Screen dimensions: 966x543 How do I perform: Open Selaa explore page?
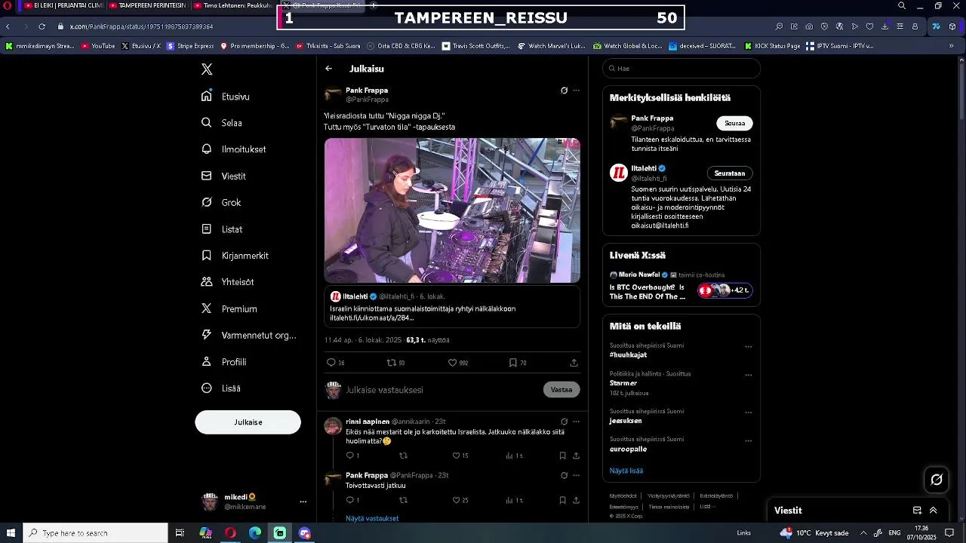coord(222,123)
